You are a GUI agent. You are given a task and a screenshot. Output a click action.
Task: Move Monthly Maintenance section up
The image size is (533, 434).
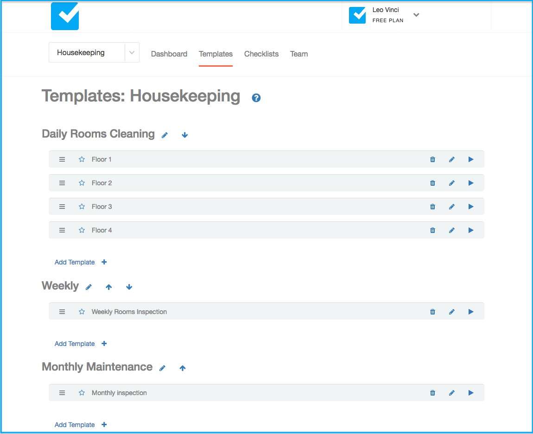(x=183, y=368)
